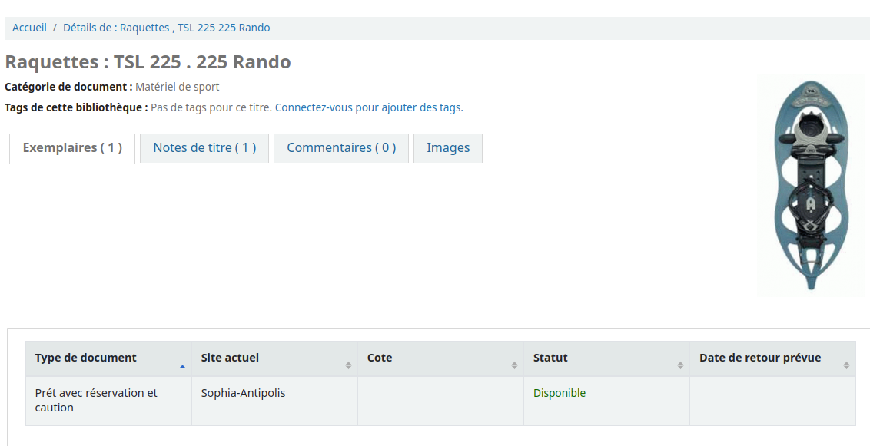Click the empty Cote cell in the item row
The image size is (870, 446).
pos(440,401)
